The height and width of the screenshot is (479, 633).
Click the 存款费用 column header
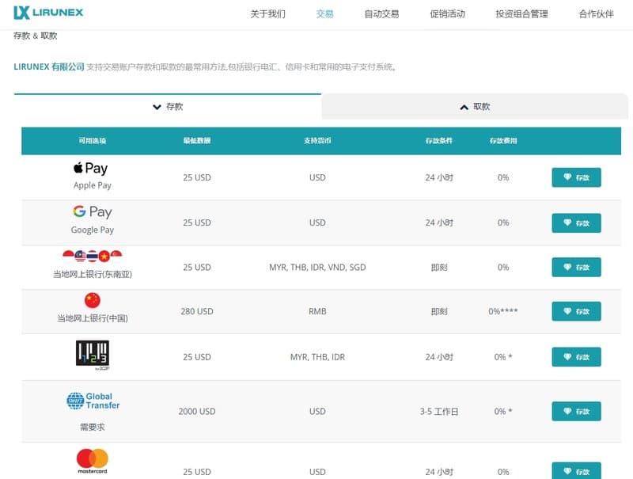pos(503,141)
